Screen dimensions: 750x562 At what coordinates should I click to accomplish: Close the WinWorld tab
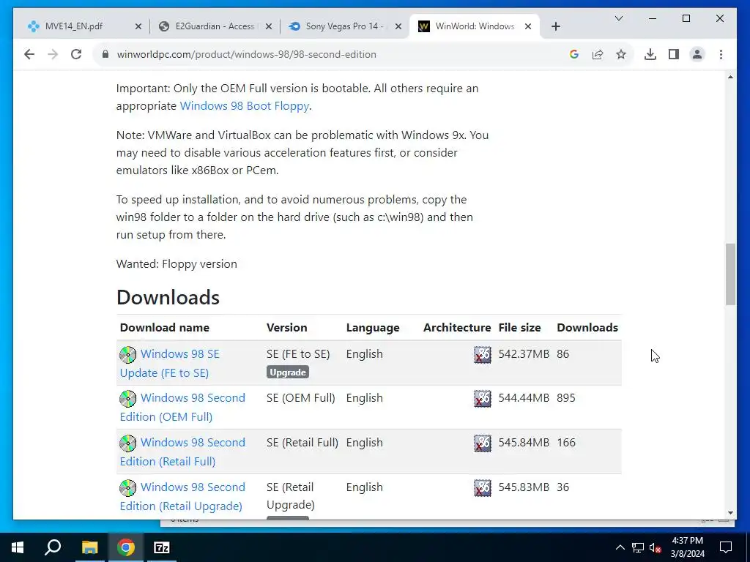528,26
